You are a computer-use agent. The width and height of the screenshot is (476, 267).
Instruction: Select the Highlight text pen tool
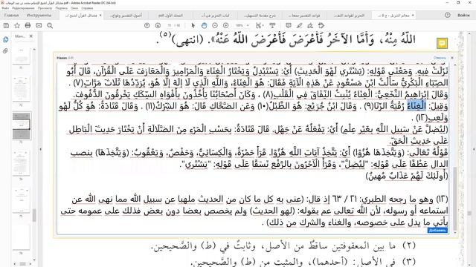[299, 26]
